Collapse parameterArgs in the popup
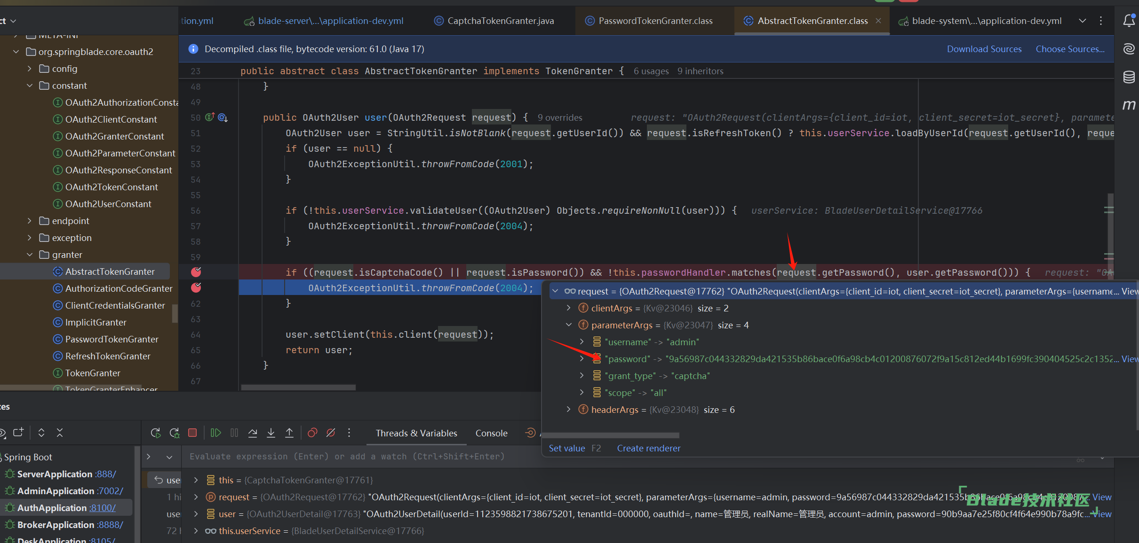The height and width of the screenshot is (543, 1139). 568,325
